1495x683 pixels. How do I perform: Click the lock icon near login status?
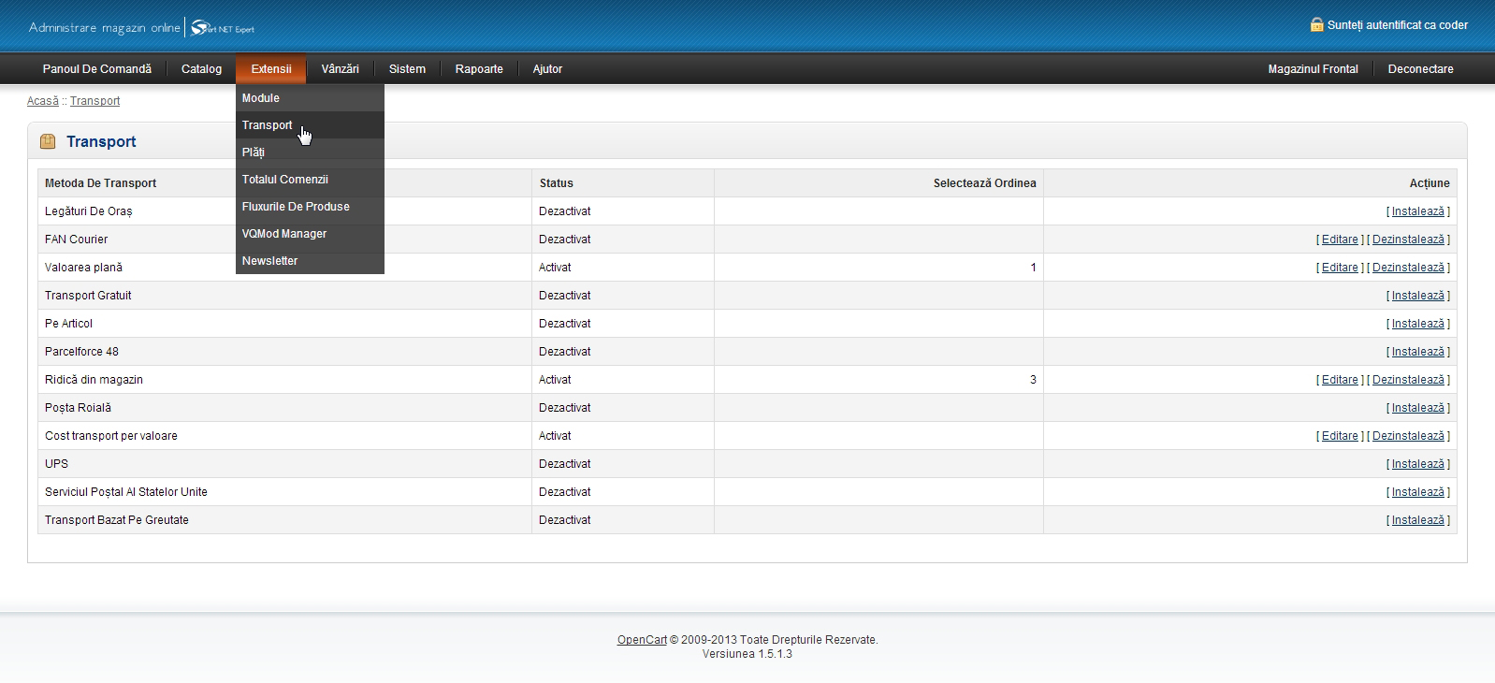[1316, 25]
